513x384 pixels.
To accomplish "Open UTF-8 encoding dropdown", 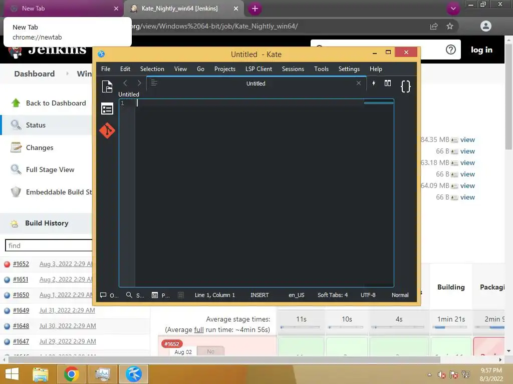I will [x=368, y=295].
